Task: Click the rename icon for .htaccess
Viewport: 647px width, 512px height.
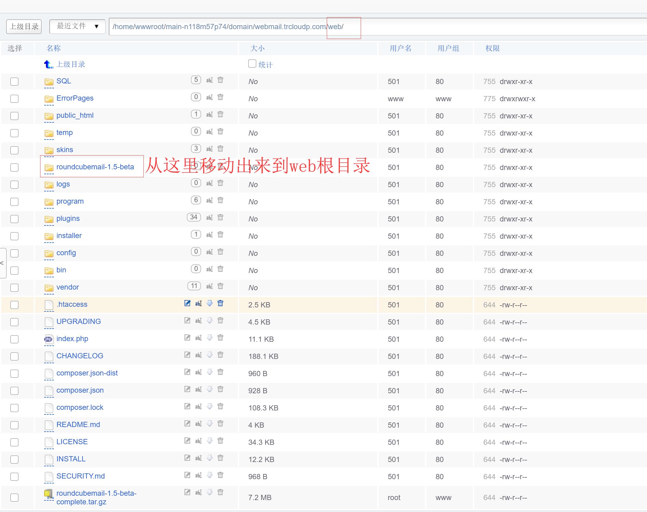Action: pos(198,303)
